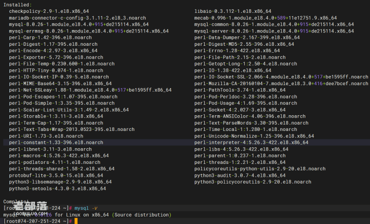Click perl-URI-1.73-3.el8.noarch
Screen dimensions: 370x224
pyautogui.click(x=46, y=136)
